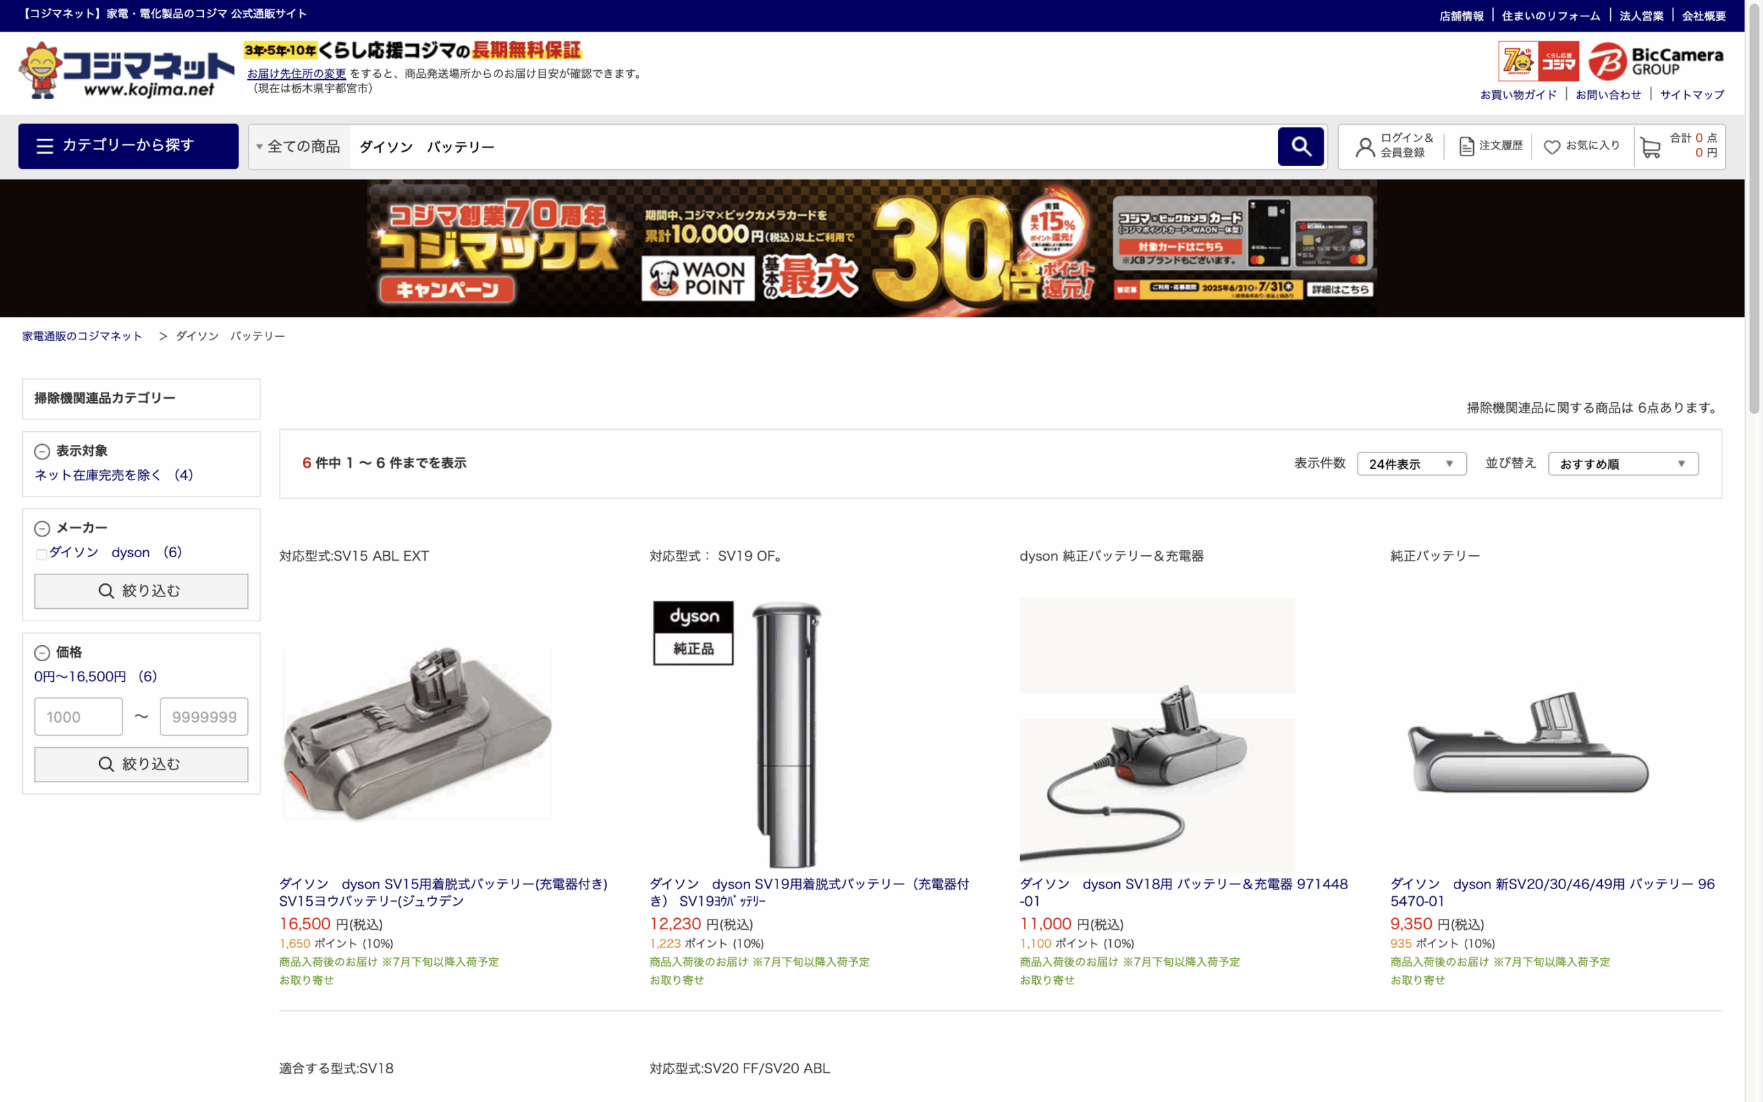Image resolution: width=1763 pixels, height=1102 pixels.
Task: Collapse the 表示対象 filter section
Action: pos(42,452)
